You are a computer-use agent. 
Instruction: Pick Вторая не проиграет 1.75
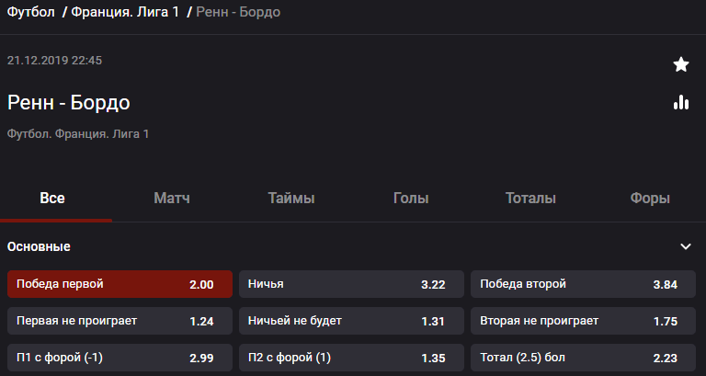point(583,321)
